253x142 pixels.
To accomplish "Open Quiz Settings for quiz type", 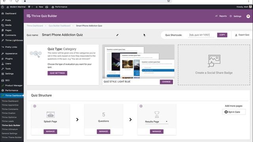I will point(57,73).
